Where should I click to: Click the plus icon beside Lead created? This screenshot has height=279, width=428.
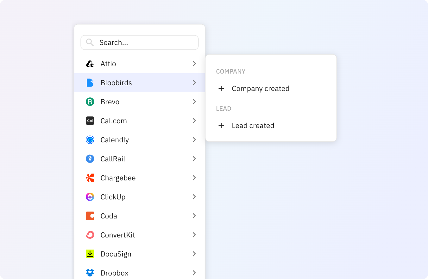coord(221,126)
